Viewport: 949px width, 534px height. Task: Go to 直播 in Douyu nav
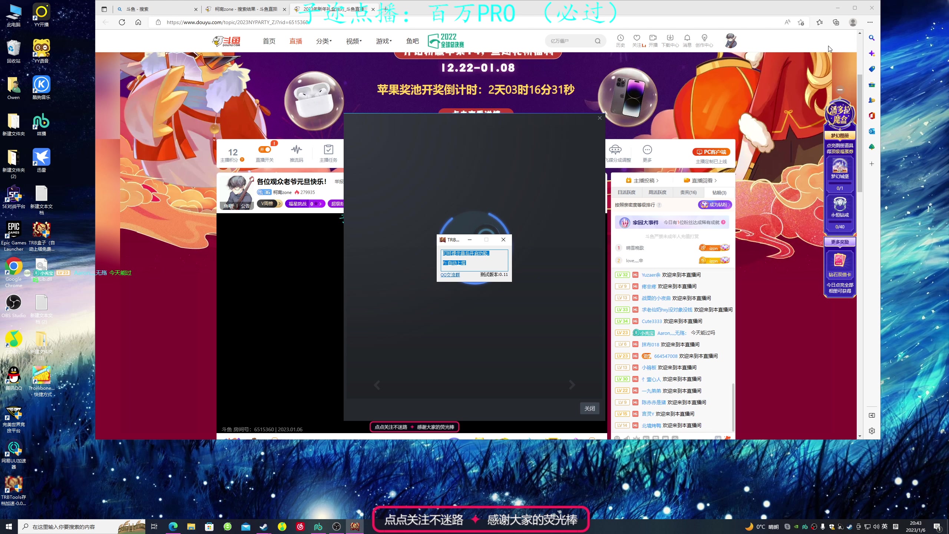[295, 41]
